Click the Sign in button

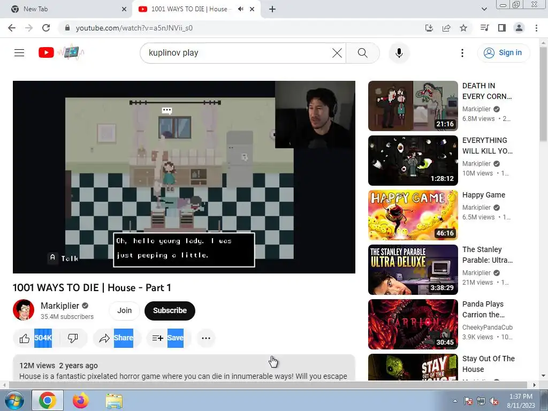[x=503, y=53]
